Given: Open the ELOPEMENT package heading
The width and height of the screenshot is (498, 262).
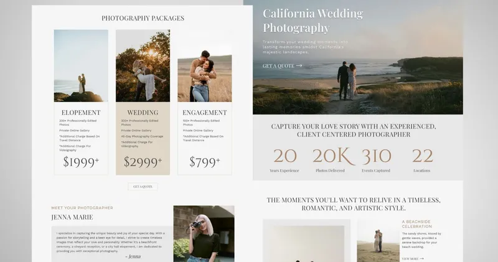Looking at the screenshot, I should click(81, 113).
